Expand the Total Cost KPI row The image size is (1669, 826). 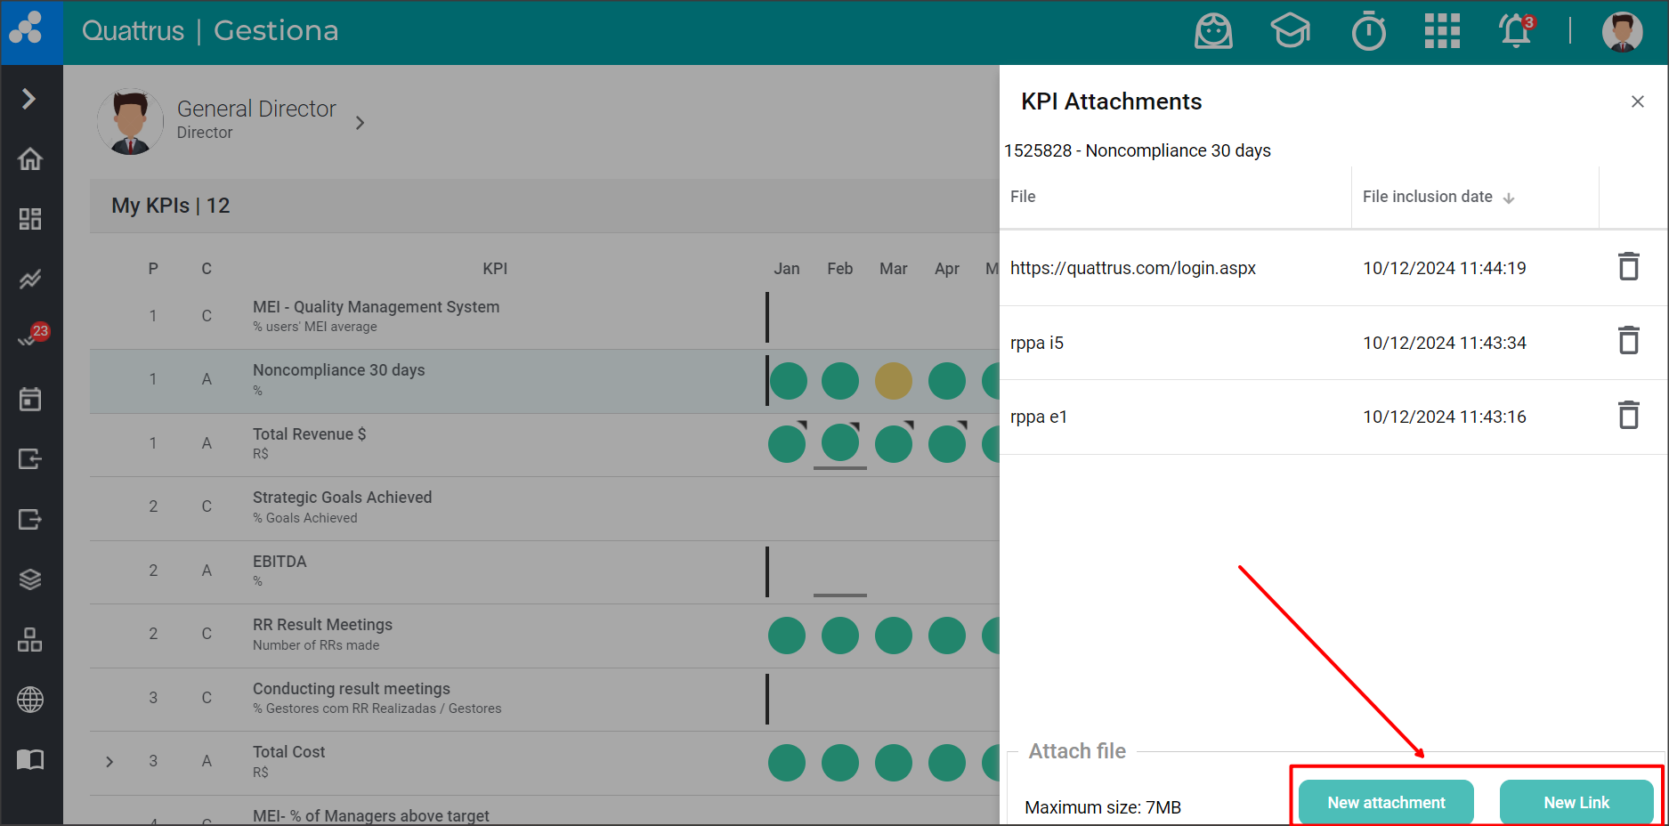[x=109, y=762]
